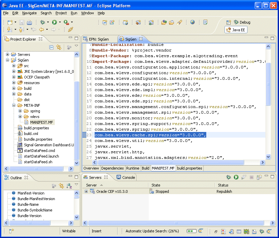Screen dimensions: 279x238
Task: Open the Navigate menu
Action: coord(30,13)
